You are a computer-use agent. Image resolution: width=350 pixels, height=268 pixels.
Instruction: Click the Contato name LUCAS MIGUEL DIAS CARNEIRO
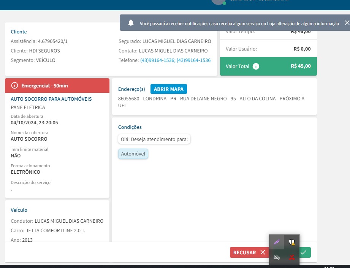click(x=173, y=51)
